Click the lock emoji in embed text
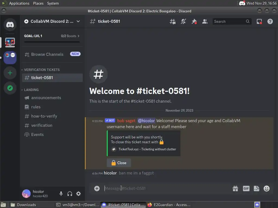 click(162, 142)
